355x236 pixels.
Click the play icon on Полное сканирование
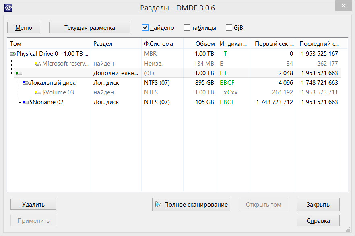[159, 205]
